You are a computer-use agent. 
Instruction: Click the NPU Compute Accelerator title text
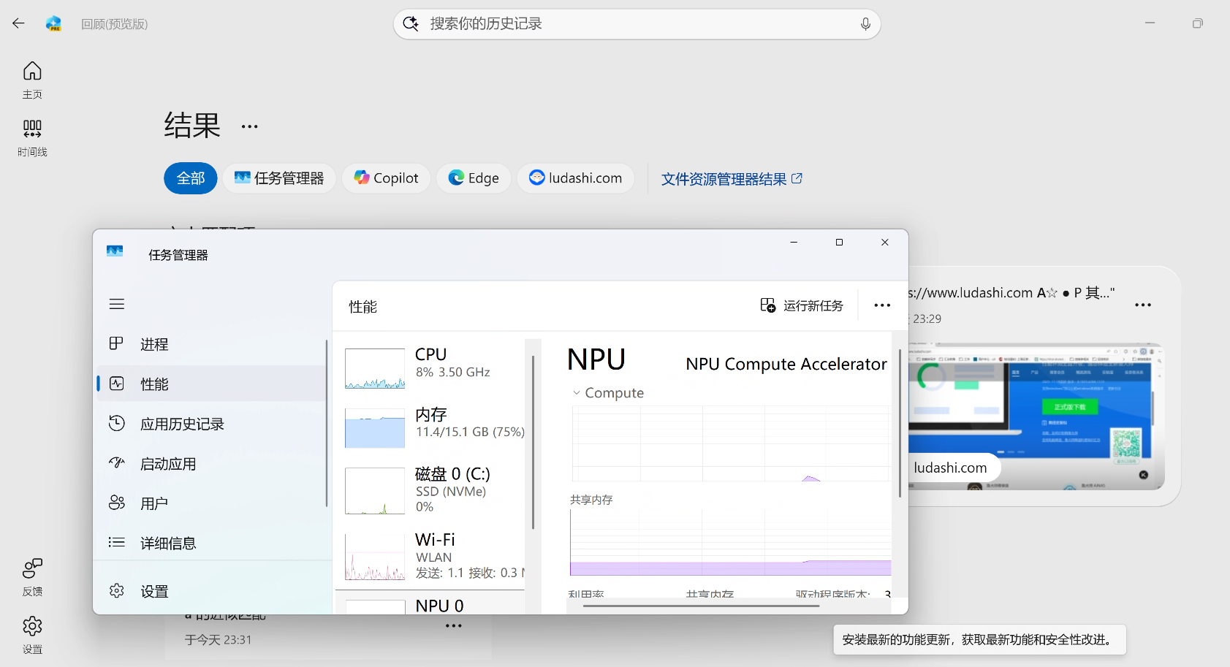786,364
